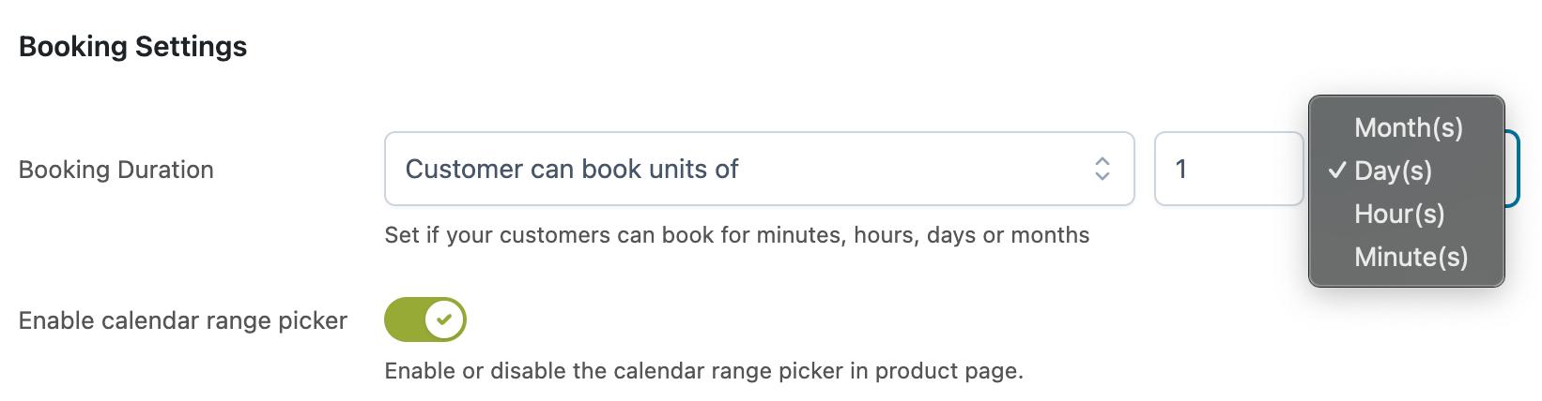Click the "Enable calendar range picker" label
The height and width of the screenshot is (401, 1542).
pos(183,320)
